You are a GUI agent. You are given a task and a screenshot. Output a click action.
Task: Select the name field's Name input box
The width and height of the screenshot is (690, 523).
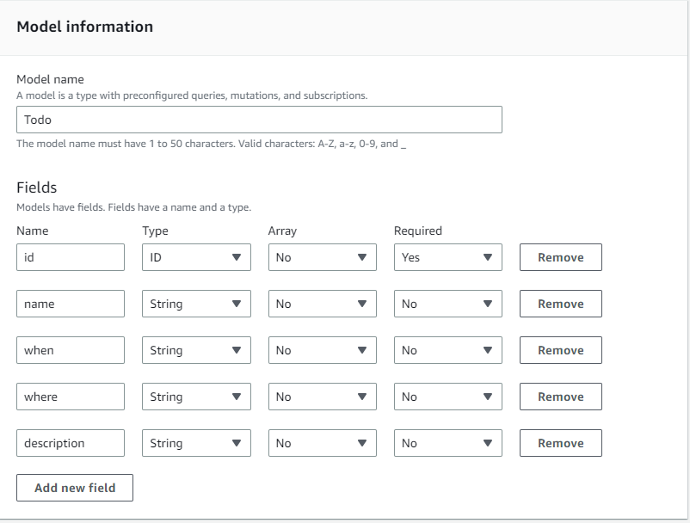click(70, 304)
